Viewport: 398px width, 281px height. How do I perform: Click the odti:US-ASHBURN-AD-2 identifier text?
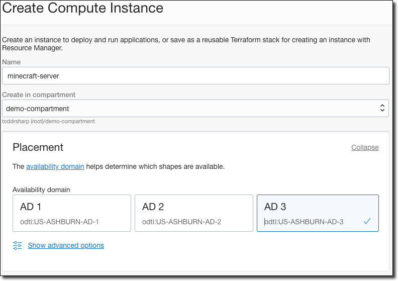[x=181, y=222]
